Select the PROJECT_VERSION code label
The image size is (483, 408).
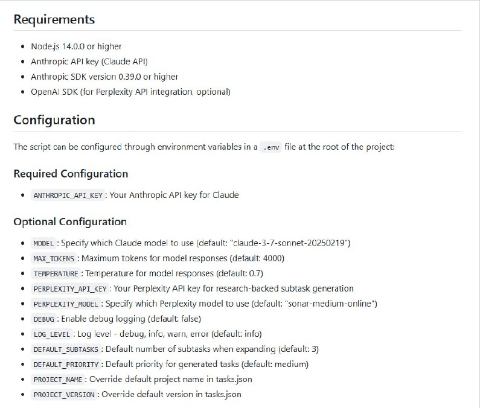(x=65, y=395)
